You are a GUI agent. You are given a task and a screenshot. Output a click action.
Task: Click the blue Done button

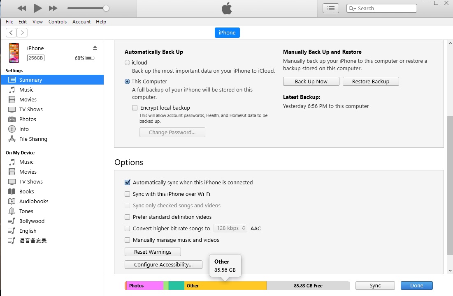click(x=417, y=286)
